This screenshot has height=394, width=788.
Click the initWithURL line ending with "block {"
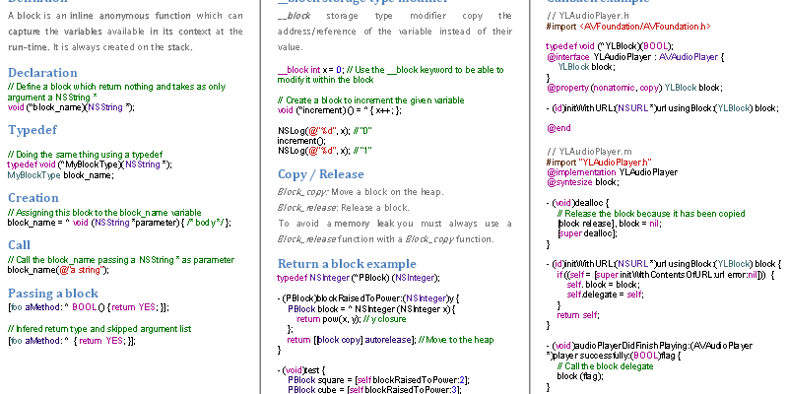pyautogui.click(x=663, y=264)
